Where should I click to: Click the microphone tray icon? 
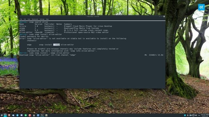tap(188, 115)
